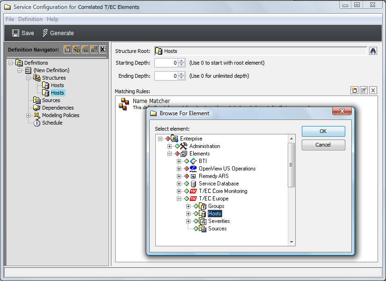Viewport: 386px width, 281px height.
Task: Select the first Hosts under Structures
Action: tap(58, 85)
